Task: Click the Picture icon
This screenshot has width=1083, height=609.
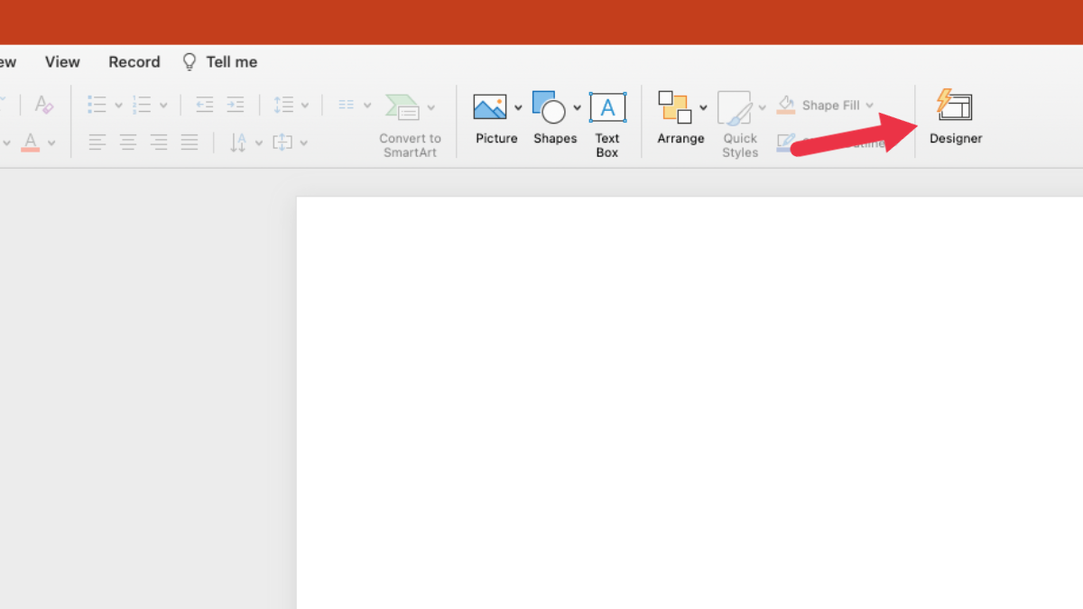Action: [x=490, y=107]
